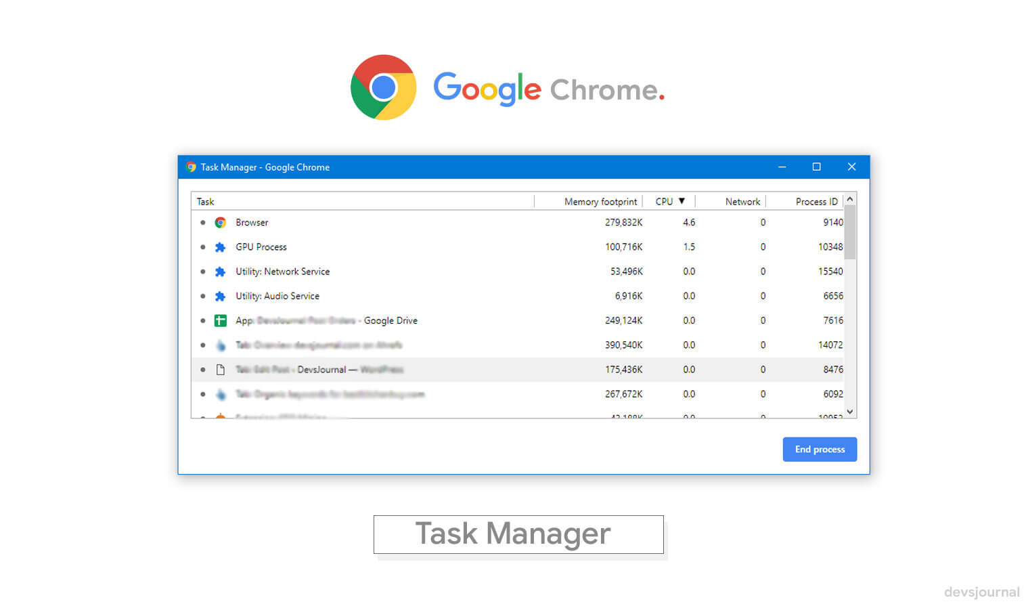Select the Browser task row
1028x606 pixels.
518,223
